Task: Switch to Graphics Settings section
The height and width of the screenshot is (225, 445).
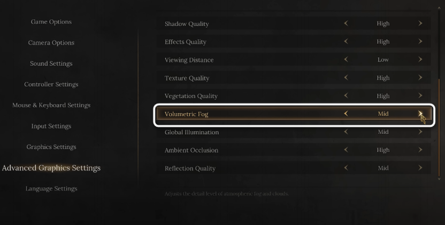Action: click(x=51, y=147)
